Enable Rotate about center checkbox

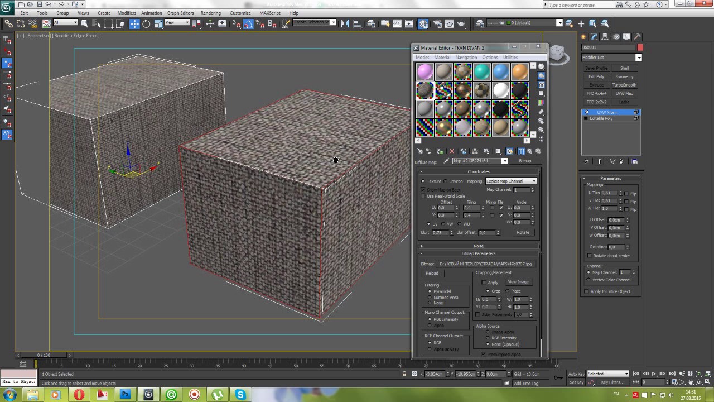point(590,256)
